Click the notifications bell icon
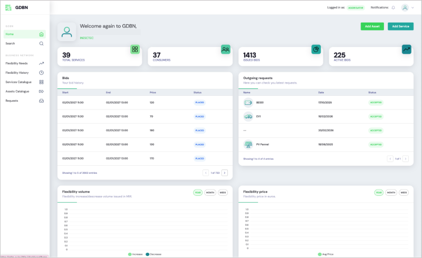422x258 pixels. click(393, 8)
